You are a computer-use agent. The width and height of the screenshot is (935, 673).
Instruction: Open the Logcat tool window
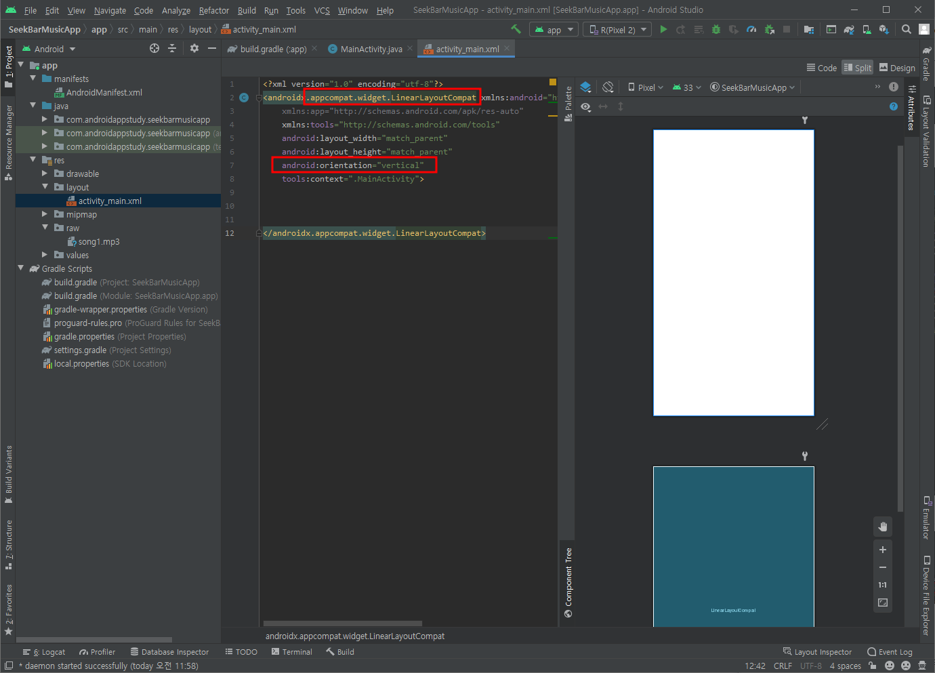44,652
